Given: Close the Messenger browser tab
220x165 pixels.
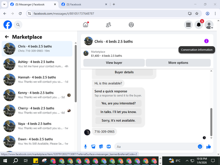Looking at the screenshot, I should [55, 4].
